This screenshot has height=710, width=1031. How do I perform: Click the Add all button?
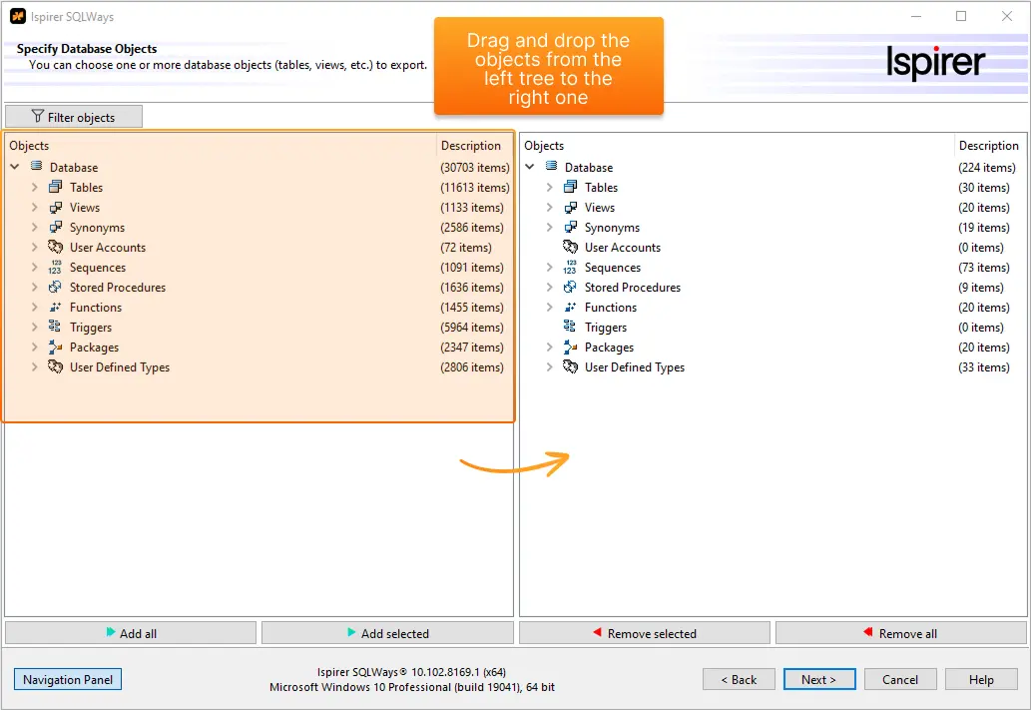(x=130, y=633)
